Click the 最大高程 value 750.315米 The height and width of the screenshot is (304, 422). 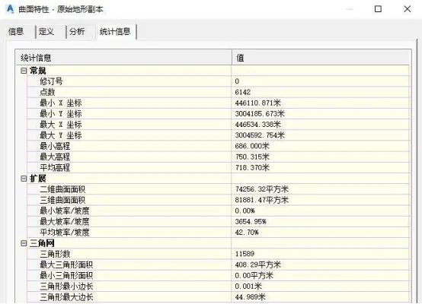[x=252, y=157]
